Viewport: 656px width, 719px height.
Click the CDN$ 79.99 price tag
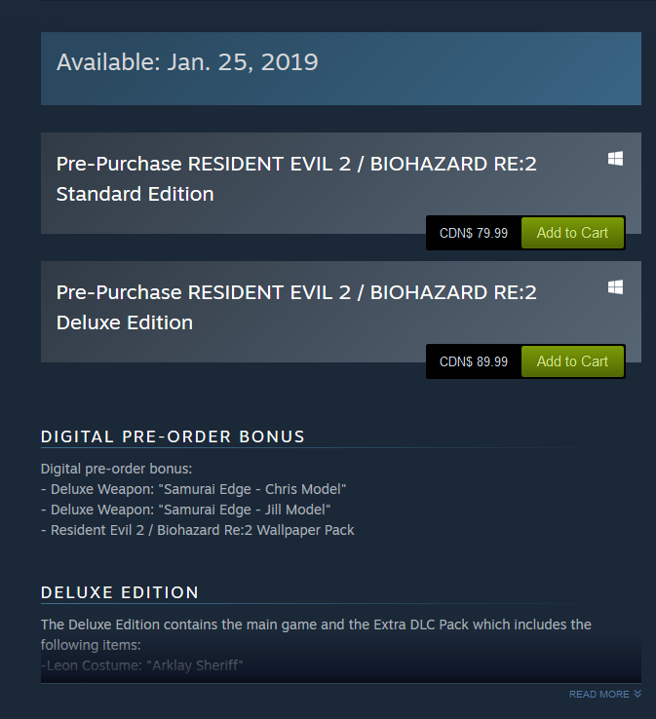[x=474, y=233]
